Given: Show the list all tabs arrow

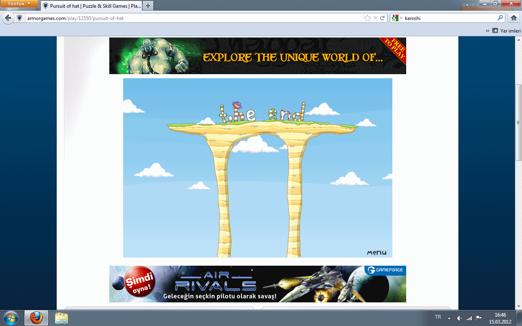Looking at the screenshot, I should tap(467, 6).
